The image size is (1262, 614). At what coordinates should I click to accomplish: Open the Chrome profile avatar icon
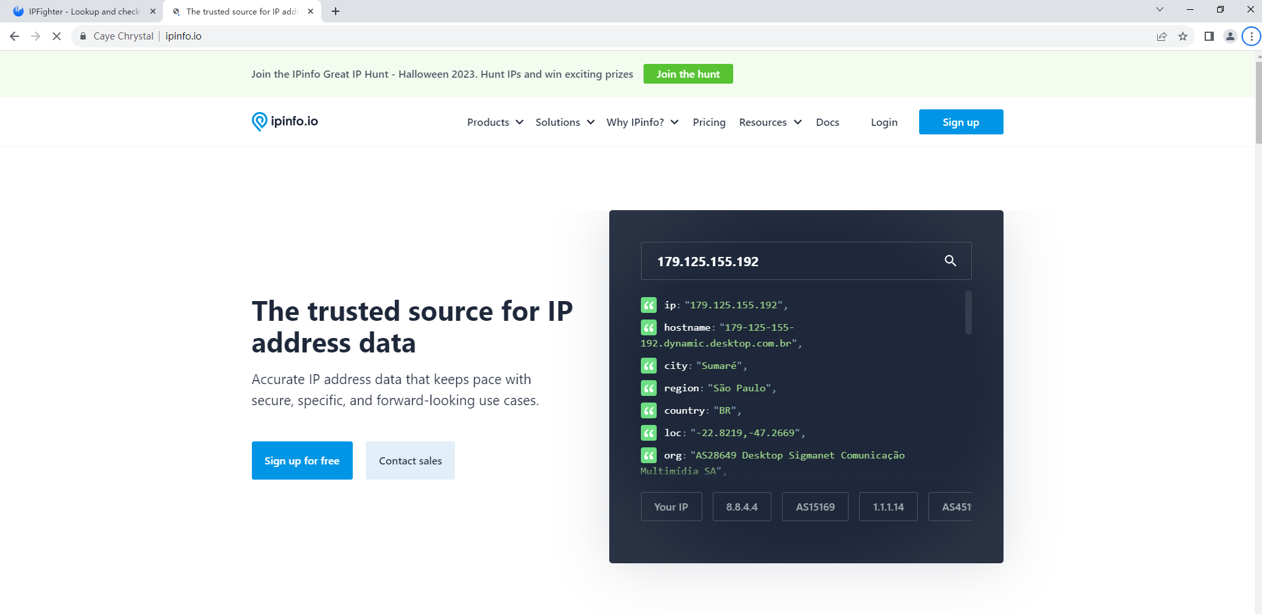point(1230,36)
